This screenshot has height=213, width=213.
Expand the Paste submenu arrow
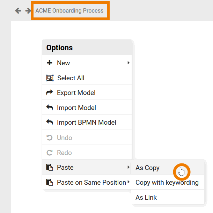coord(128,168)
